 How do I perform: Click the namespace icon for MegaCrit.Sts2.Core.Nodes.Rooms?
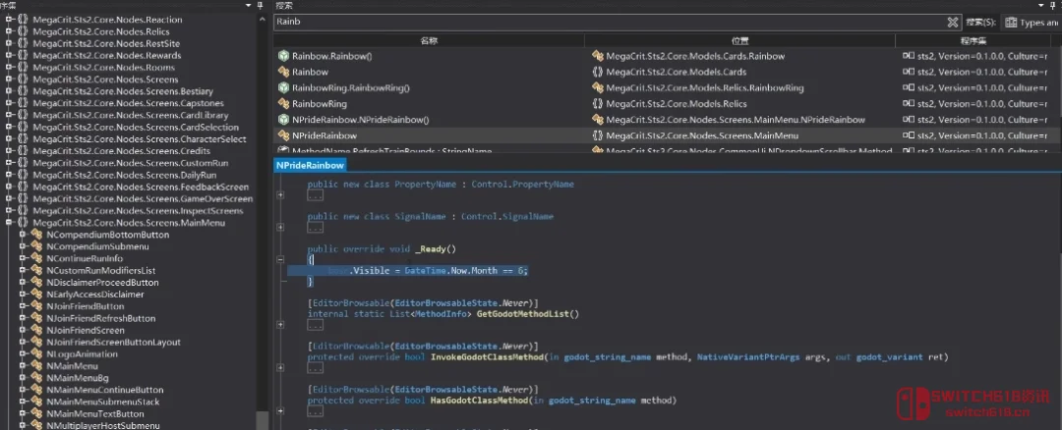coord(23,68)
